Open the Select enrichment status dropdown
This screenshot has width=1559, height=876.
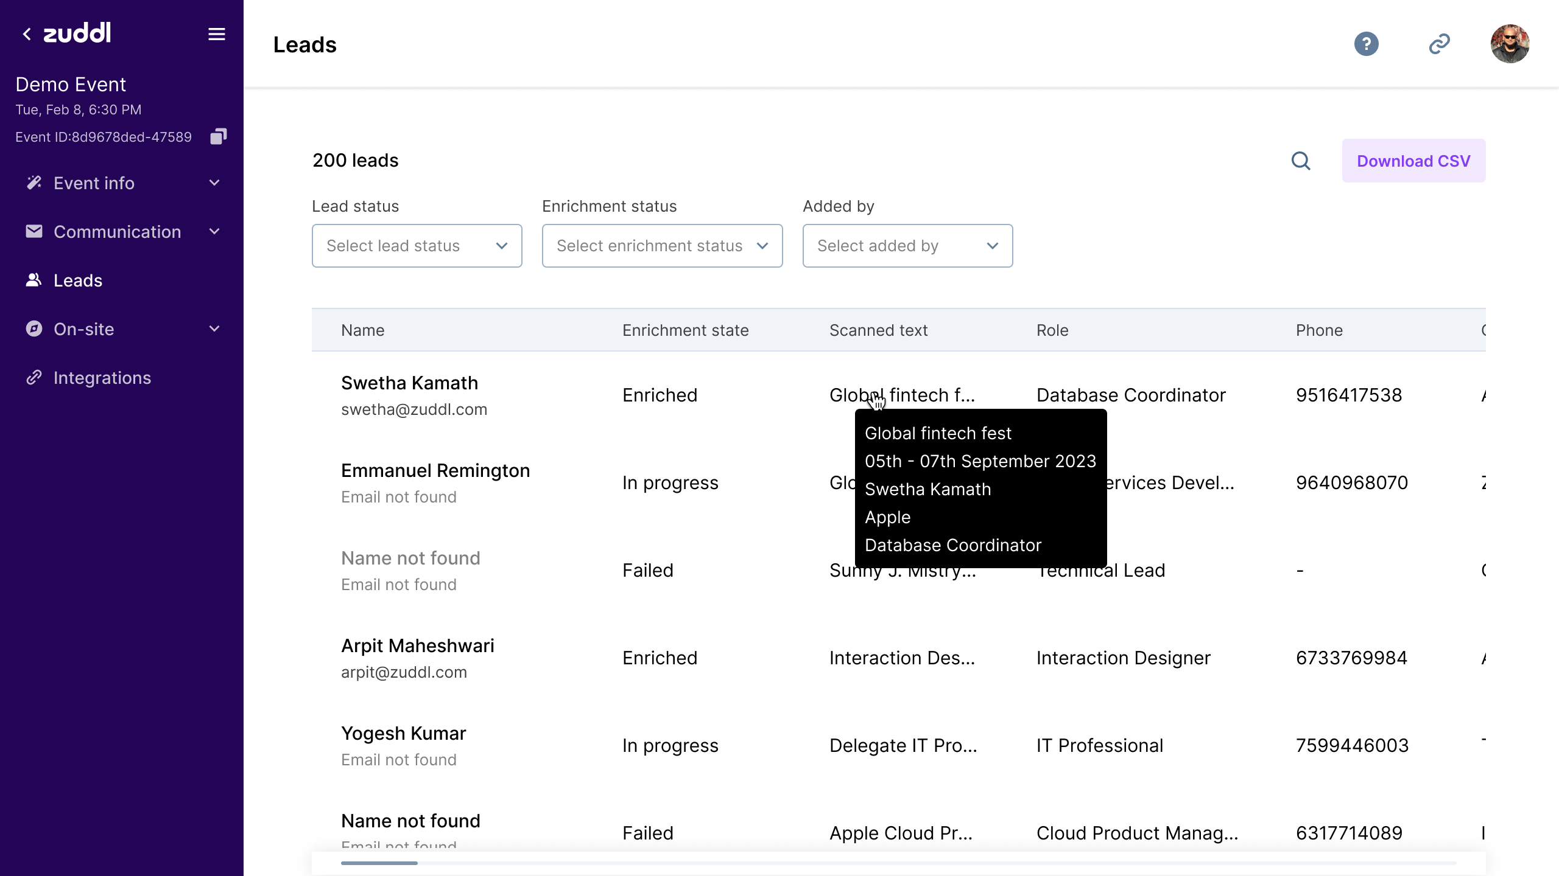click(662, 246)
